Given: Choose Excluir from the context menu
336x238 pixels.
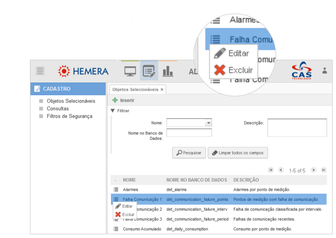Looking at the screenshot, I should pyautogui.click(x=128, y=214).
